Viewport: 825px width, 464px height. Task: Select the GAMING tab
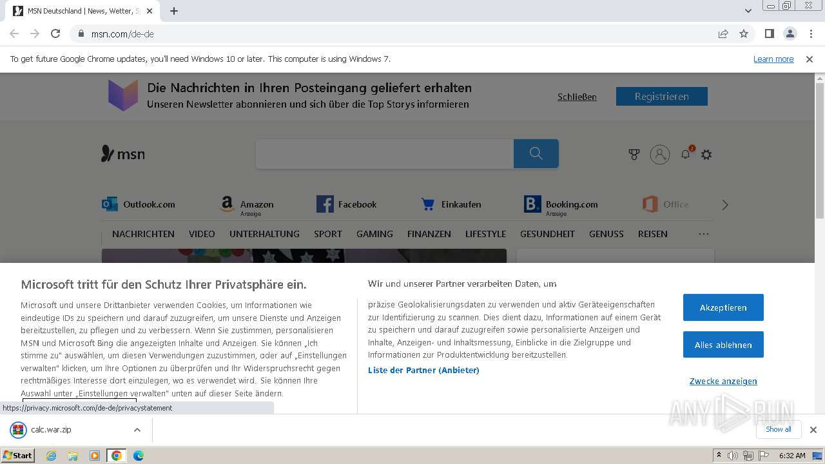click(374, 234)
